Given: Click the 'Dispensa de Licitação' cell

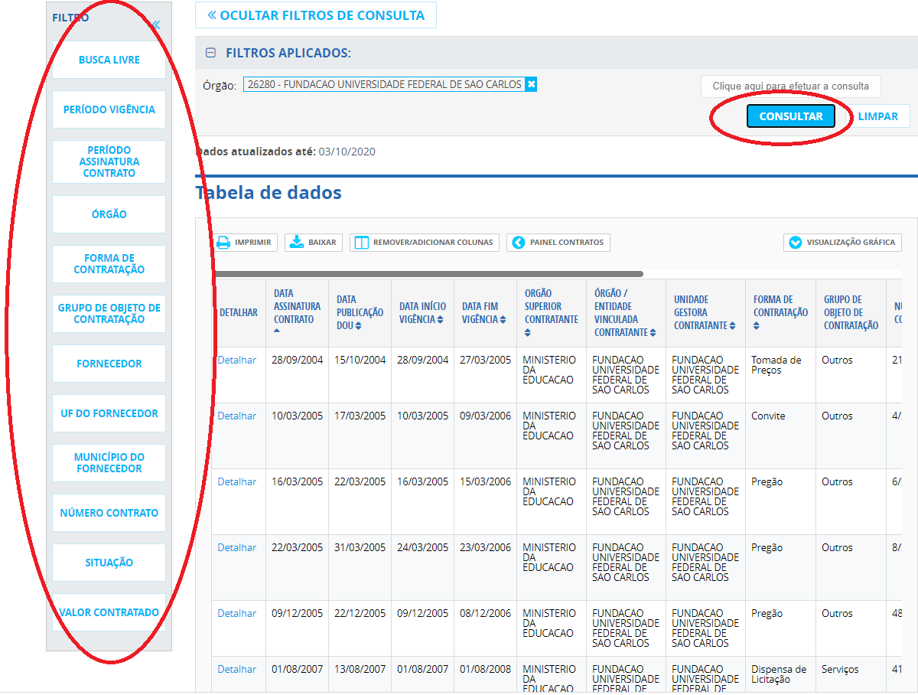Looking at the screenshot, I should [x=779, y=674].
